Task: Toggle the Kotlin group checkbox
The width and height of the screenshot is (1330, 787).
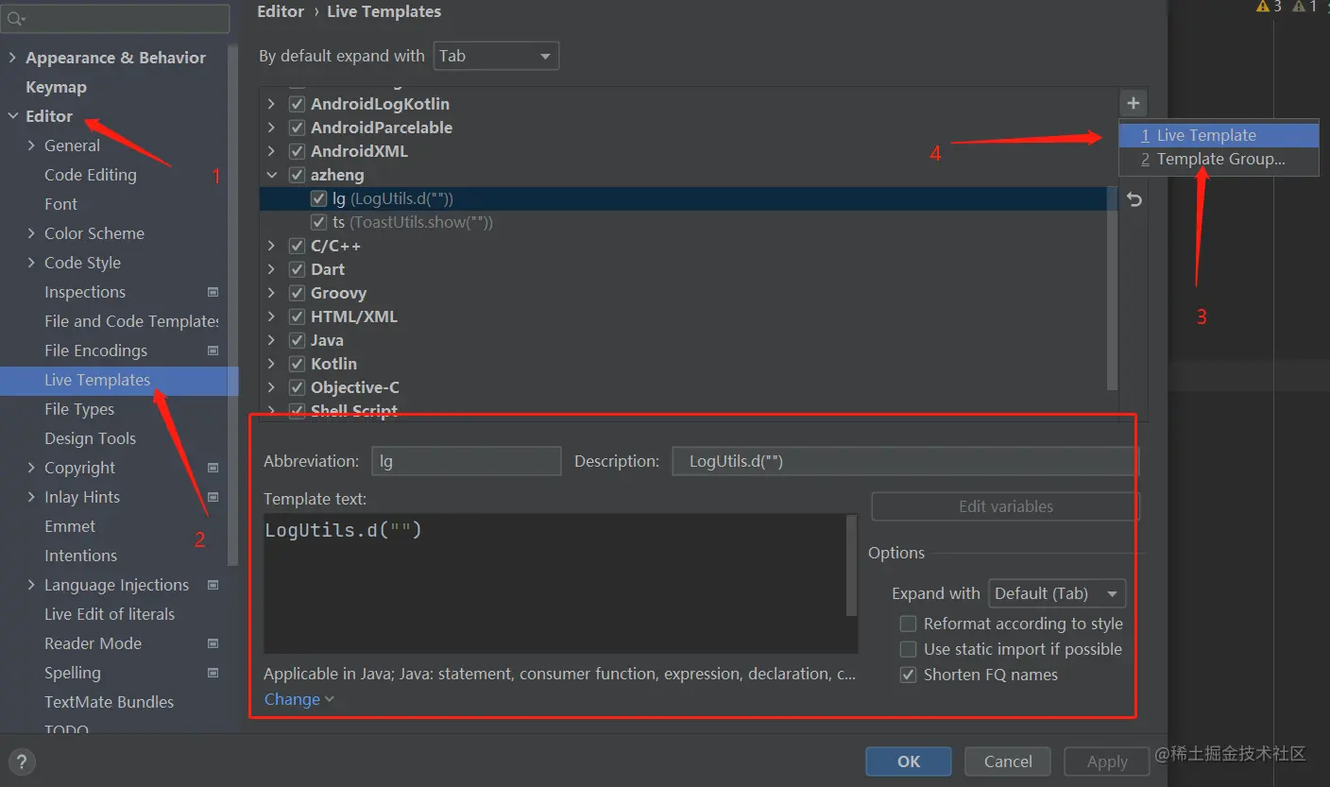Action: coord(297,364)
